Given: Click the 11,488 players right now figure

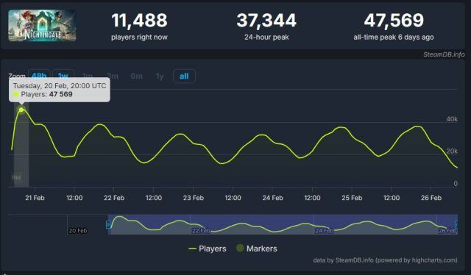Looking at the screenshot, I should tap(139, 21).
